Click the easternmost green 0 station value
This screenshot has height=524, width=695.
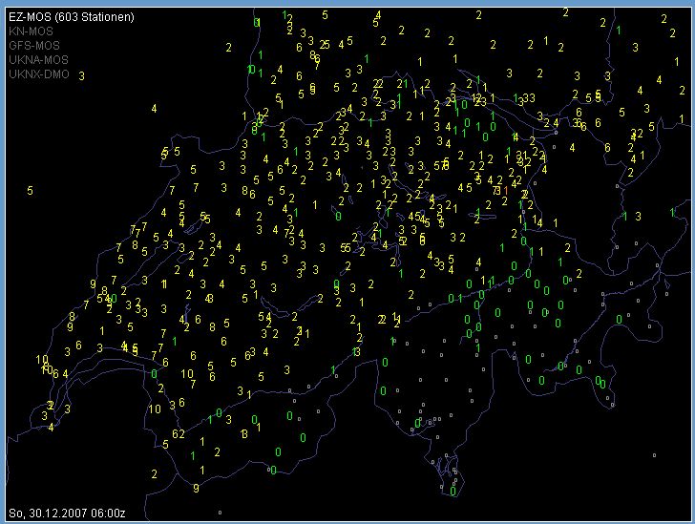pos(620,319)
